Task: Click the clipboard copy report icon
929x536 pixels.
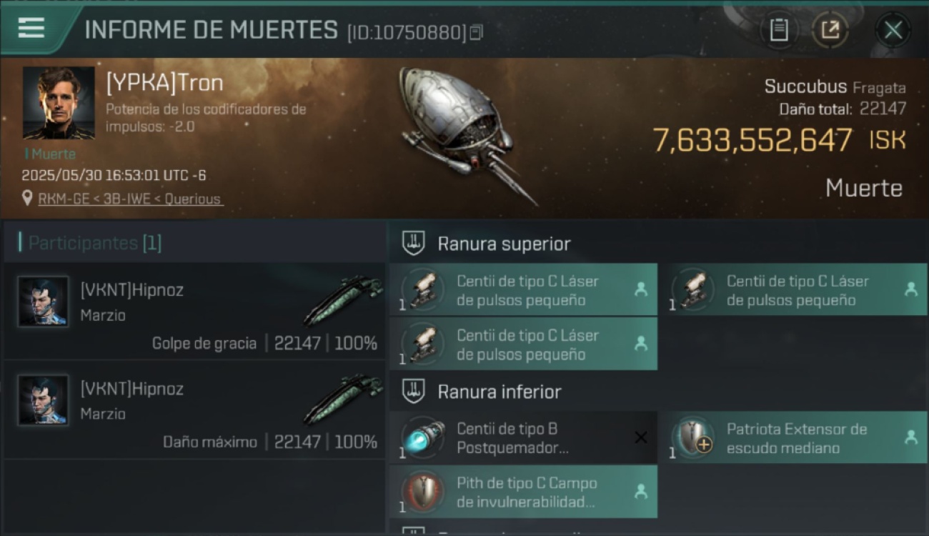Action: click(x=778, y=31)
